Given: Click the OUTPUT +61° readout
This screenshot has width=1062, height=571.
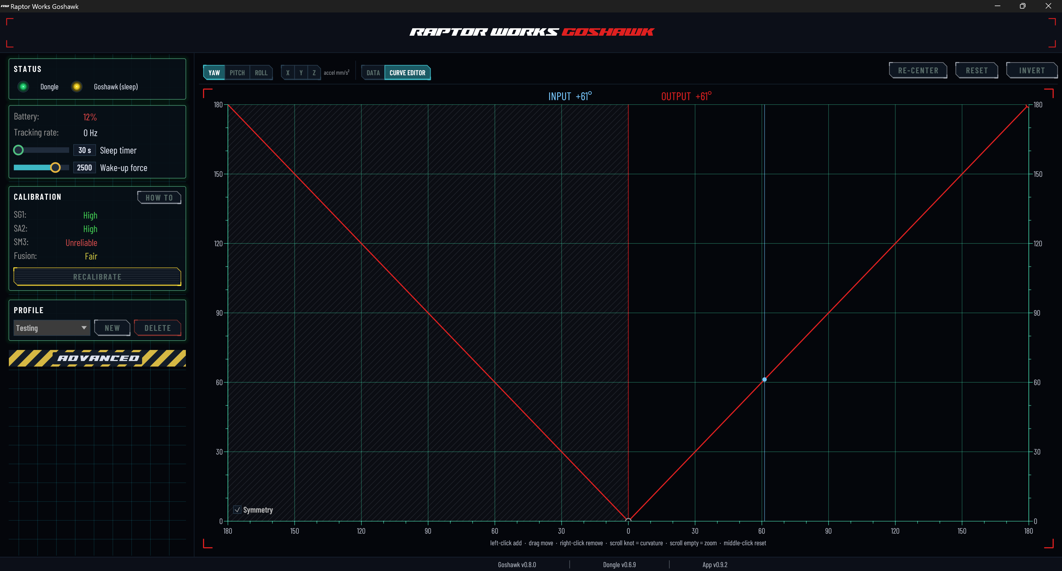Looking at the screenshot, I should pyautogui.click(x=686, y=96).
